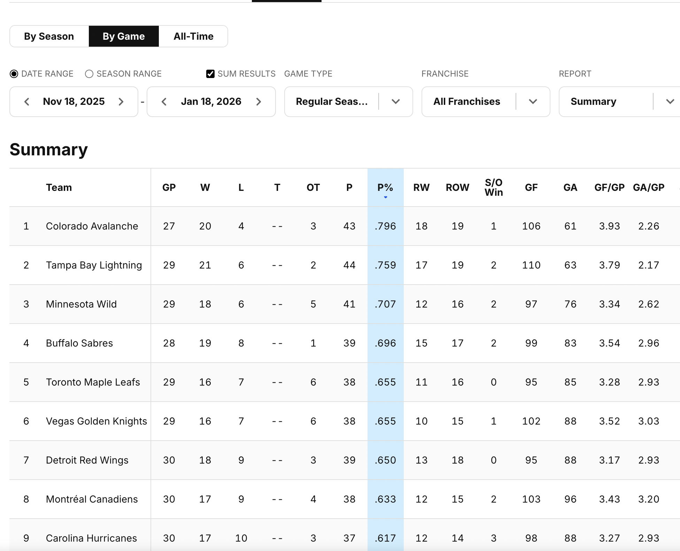Uncheck the Sum Results checkbox
The image size is (680, 551).
[210, 74]
